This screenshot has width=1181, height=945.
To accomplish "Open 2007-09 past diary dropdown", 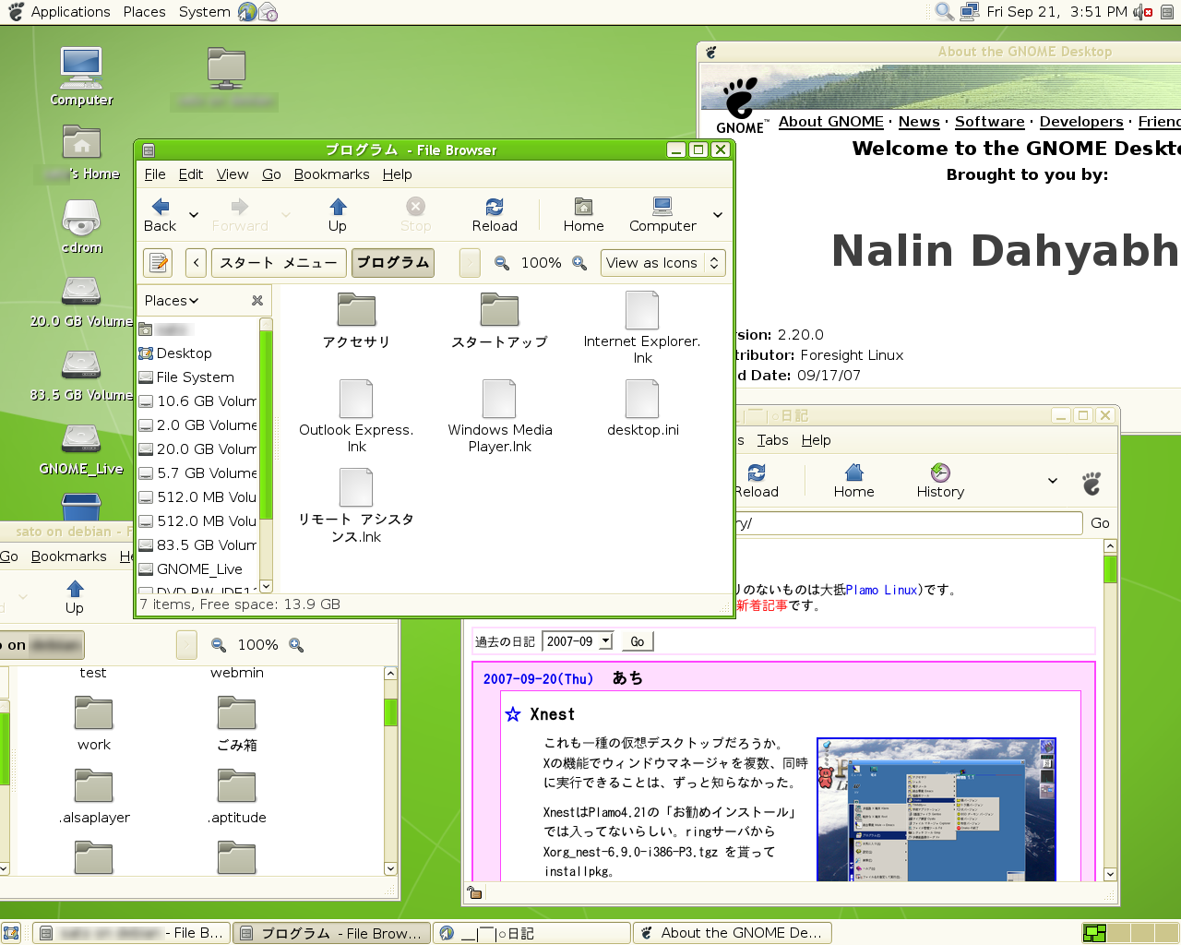I will [578, 641].
